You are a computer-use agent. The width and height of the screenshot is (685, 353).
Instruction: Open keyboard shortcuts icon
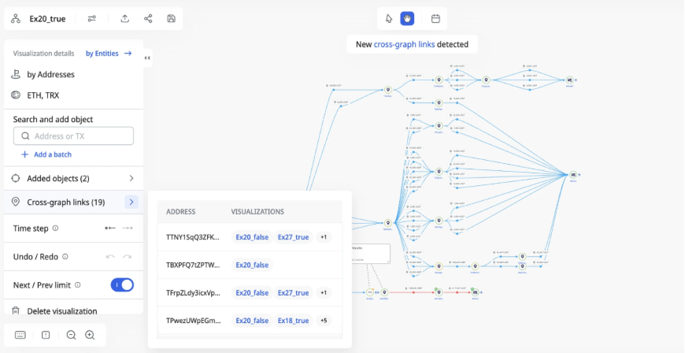[x=20, y=335]
